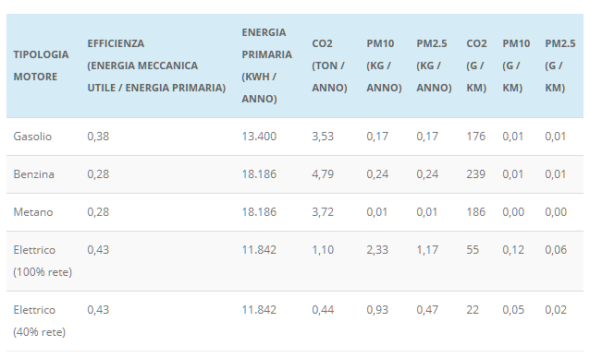Screen dimensions: 602x358
Task: Click the Elettrico (40% rete) cell
Action: tap(40, 321)
